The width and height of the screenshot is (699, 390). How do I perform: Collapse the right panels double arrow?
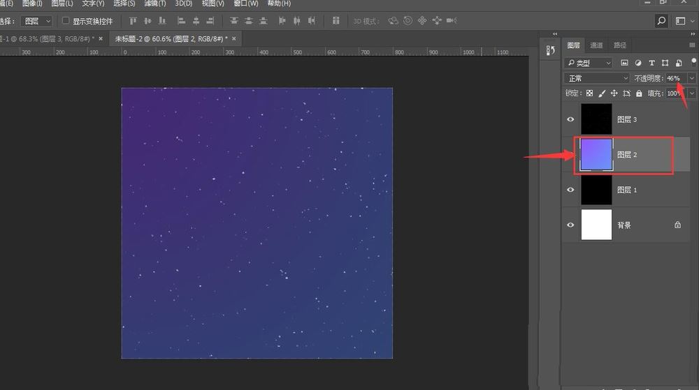click(x=693, y=33)
